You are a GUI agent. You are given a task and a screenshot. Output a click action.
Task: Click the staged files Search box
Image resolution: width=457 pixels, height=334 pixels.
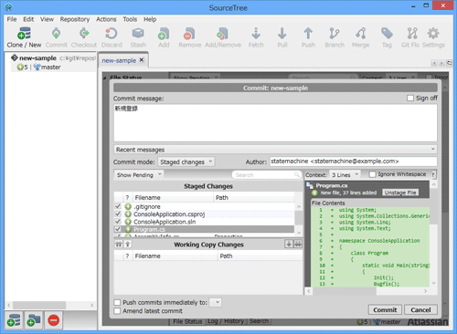click(x=267, y=175)
